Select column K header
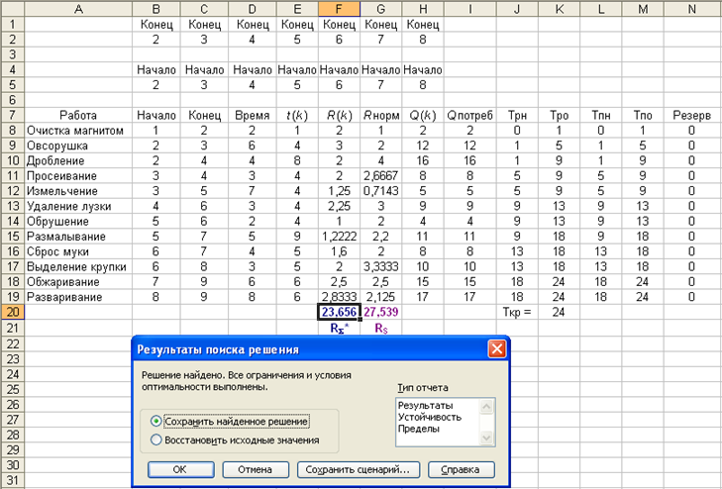This screenshot has width=722, height=489. coord(559,8)
